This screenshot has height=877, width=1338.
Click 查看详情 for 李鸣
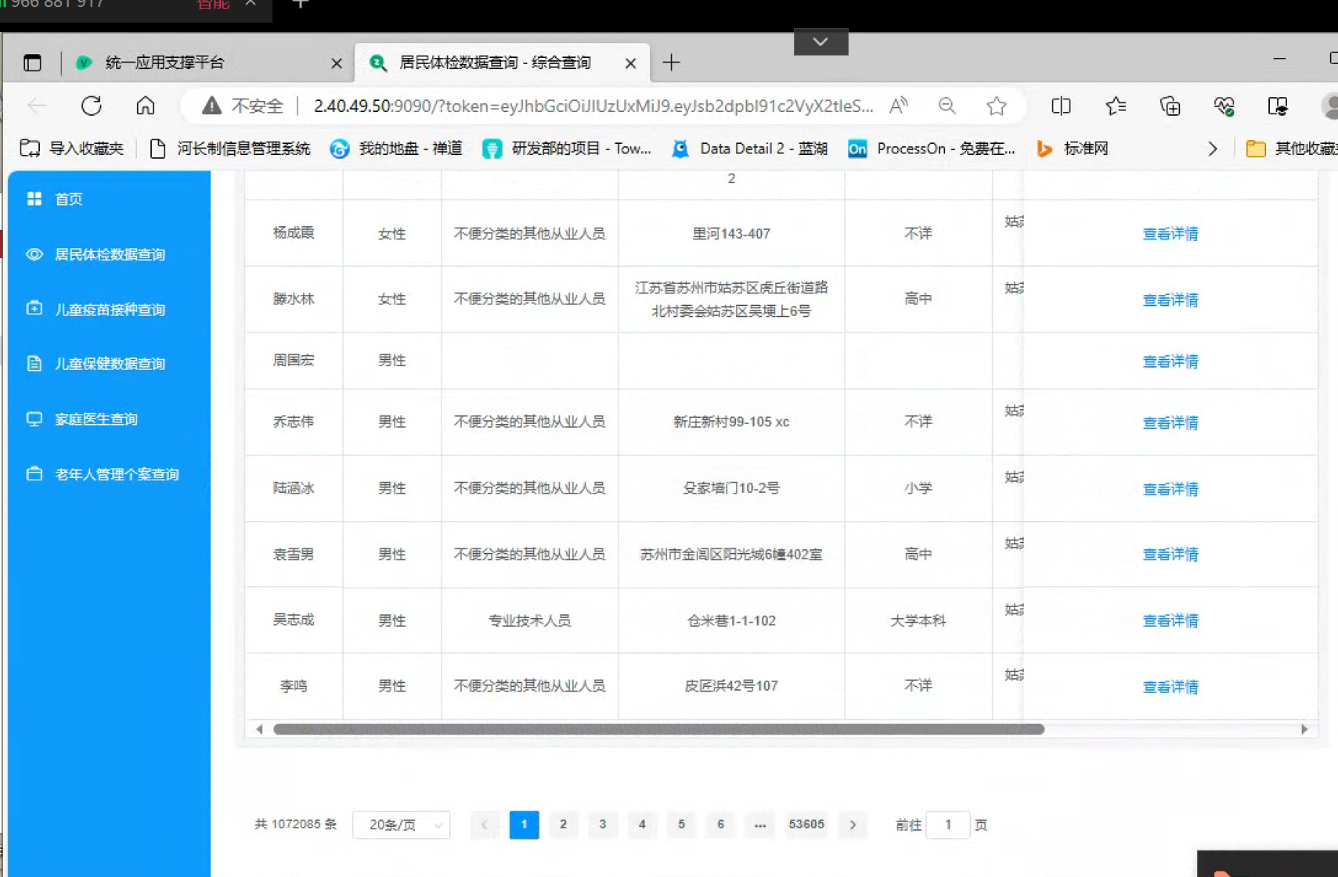pyautogui.click(x=1170, y=687)
